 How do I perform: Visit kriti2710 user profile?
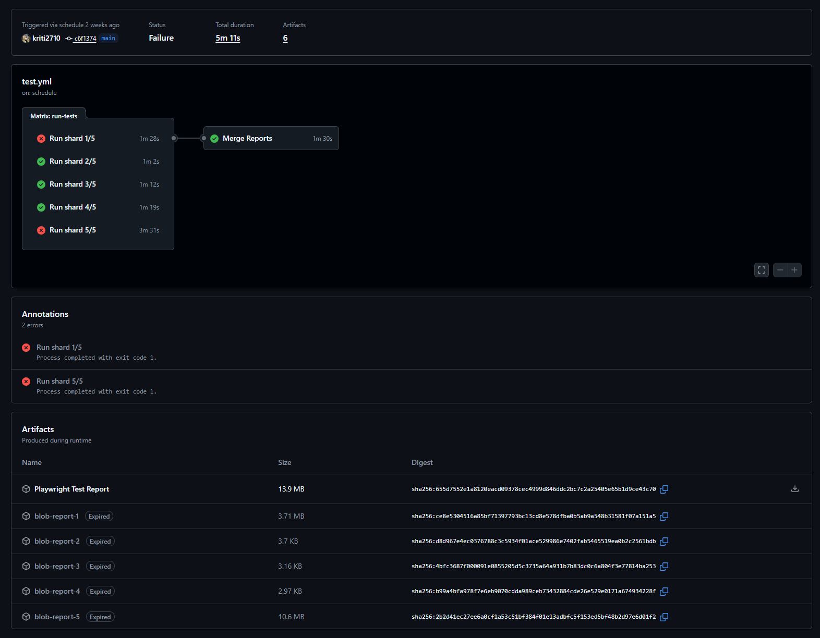click(46, 39)
